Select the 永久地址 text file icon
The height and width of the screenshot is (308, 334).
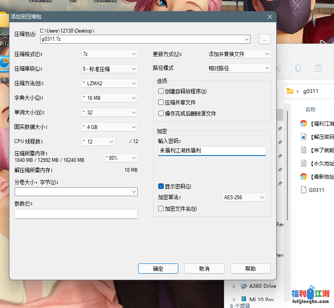point(303,163)
